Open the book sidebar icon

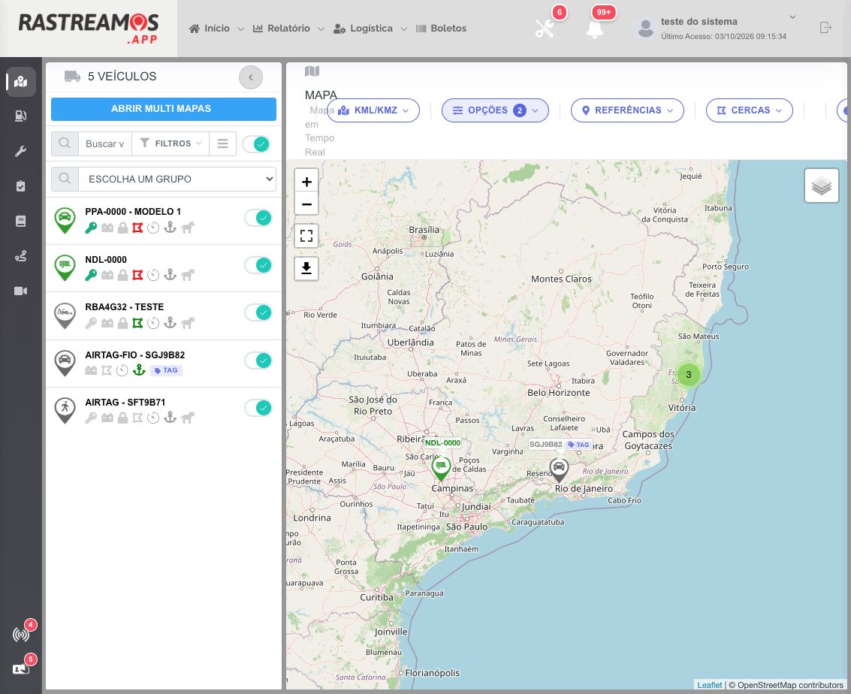pyautogui.click(x=20, y=221)
